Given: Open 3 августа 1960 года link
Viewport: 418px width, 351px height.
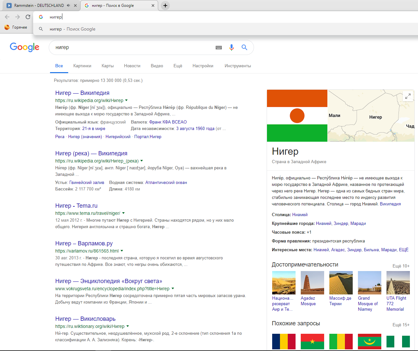Looking at the screenshot, I should tap(195, 128).
